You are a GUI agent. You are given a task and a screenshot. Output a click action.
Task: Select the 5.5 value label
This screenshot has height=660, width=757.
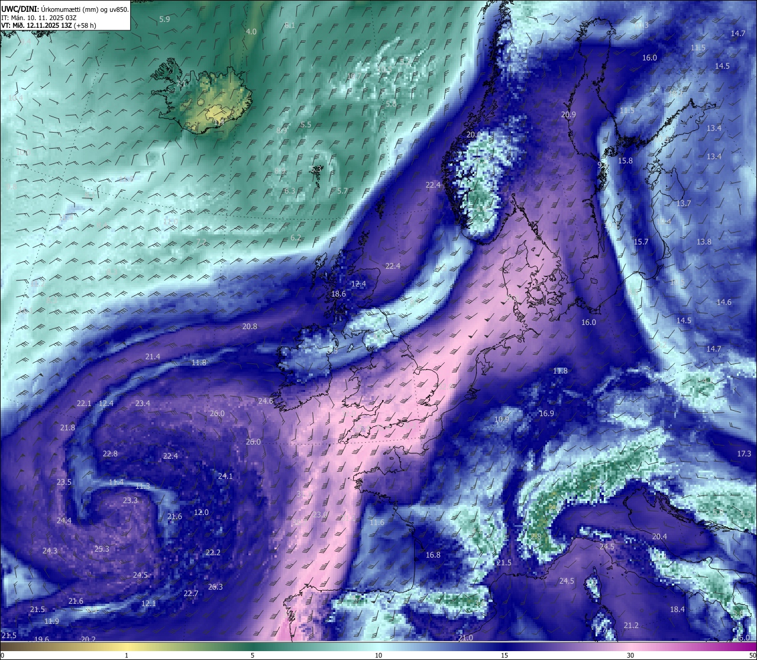[306, 125]
